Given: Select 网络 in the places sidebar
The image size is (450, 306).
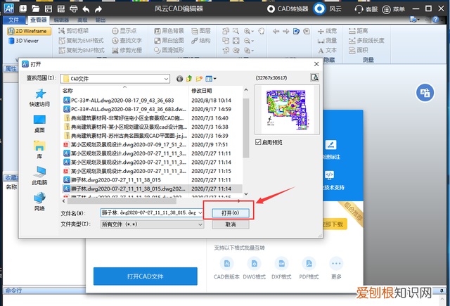Looking at the screenshot, I should point(39,201).
